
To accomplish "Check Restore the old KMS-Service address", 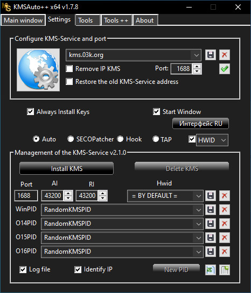I will 69,82.
